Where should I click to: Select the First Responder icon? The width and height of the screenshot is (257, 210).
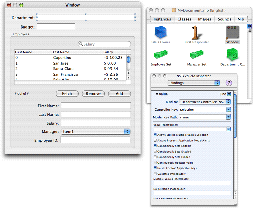pyautogui.click(x=197, y=32)
